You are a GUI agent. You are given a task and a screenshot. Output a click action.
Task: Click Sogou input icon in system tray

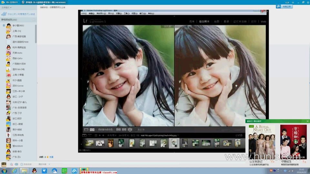(271, 170)
